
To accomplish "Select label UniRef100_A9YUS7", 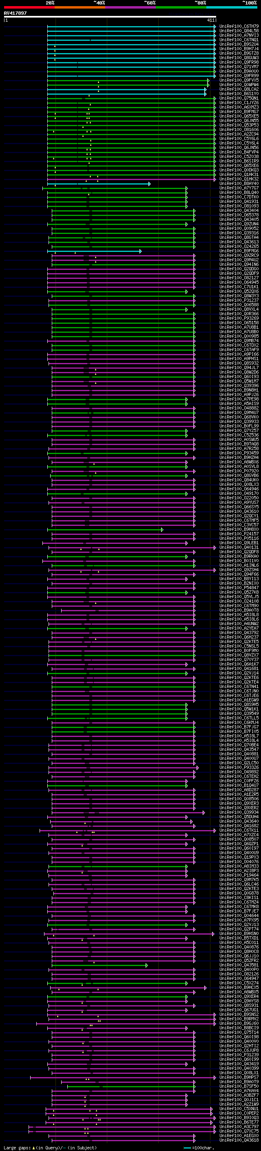I will click(239, 503).
